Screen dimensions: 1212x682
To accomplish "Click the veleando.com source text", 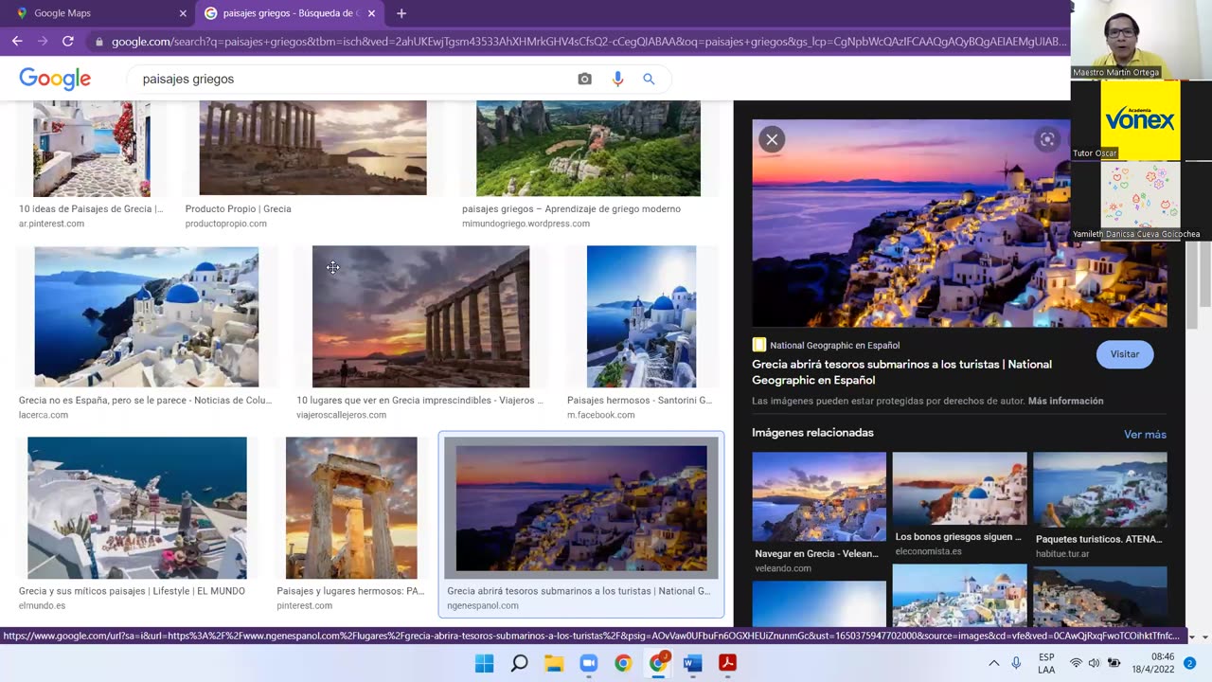I will [x=783, y=568].
